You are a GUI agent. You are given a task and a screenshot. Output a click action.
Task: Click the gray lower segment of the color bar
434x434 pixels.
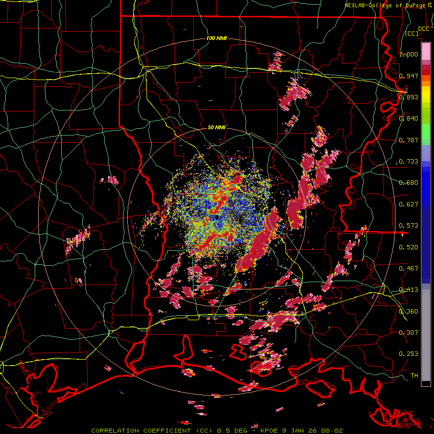click(426, 335)
